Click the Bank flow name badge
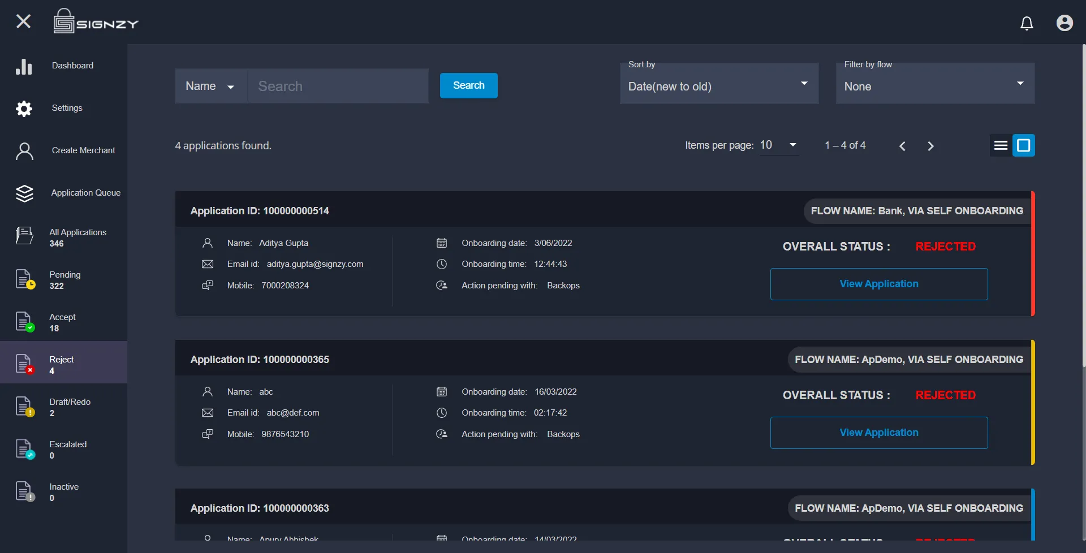This screenshot has width=1086, height=553. pos(917,211)
